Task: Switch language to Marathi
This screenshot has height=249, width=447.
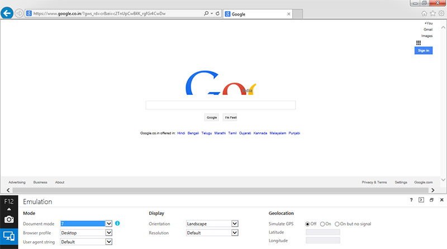Action: pos(220,133)
